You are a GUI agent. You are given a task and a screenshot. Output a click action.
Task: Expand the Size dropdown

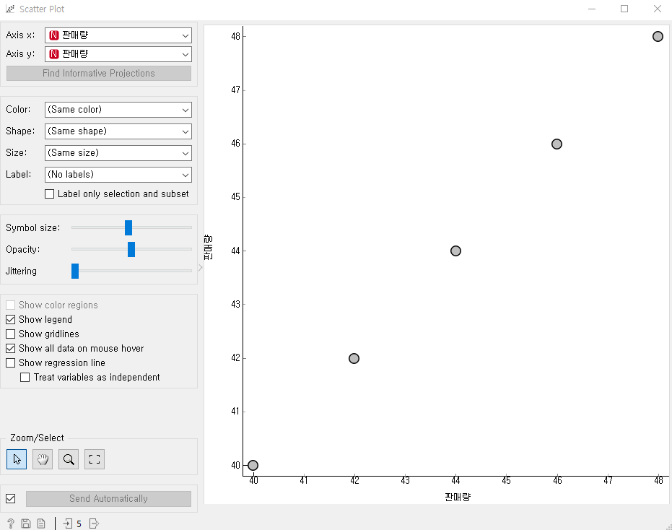[x=118, y=153]
